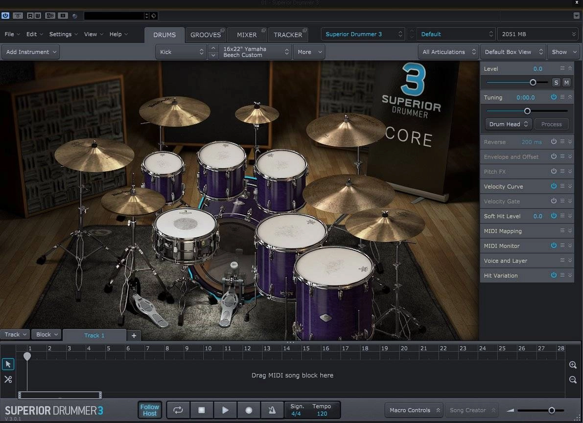583x423 pixels.
Task: Click the A/B compare host button
Action: tap(50, 16)
